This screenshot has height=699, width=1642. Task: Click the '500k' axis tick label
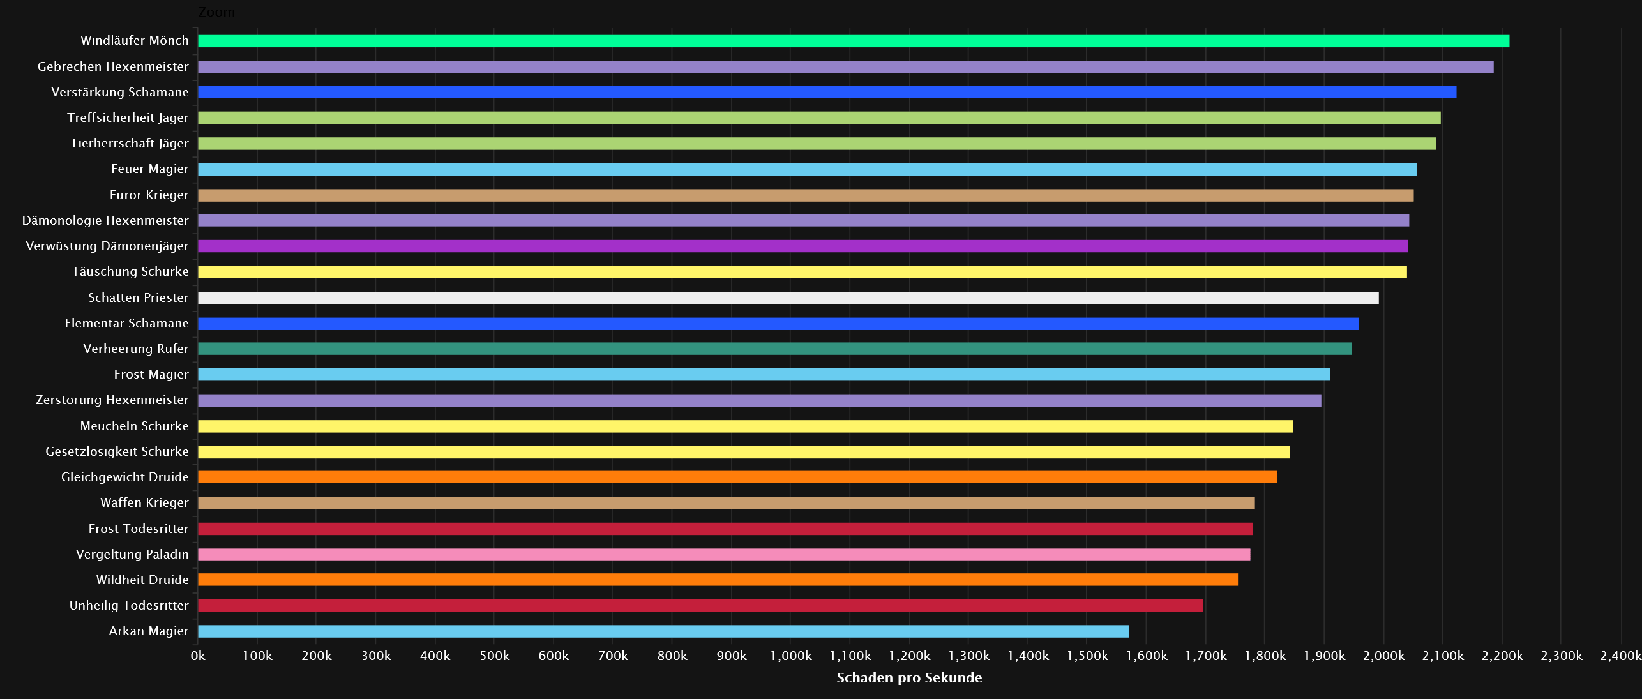(495, 656)
